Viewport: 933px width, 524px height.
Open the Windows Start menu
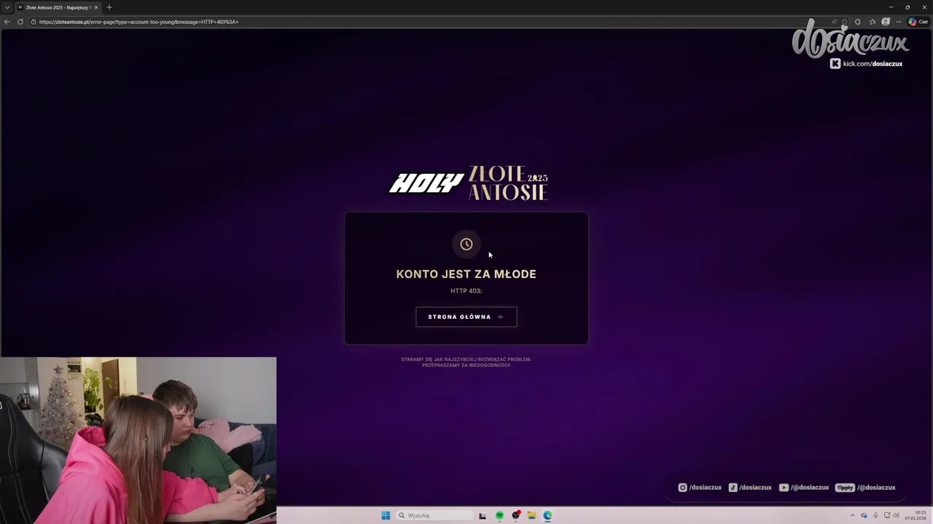[386, 515]
